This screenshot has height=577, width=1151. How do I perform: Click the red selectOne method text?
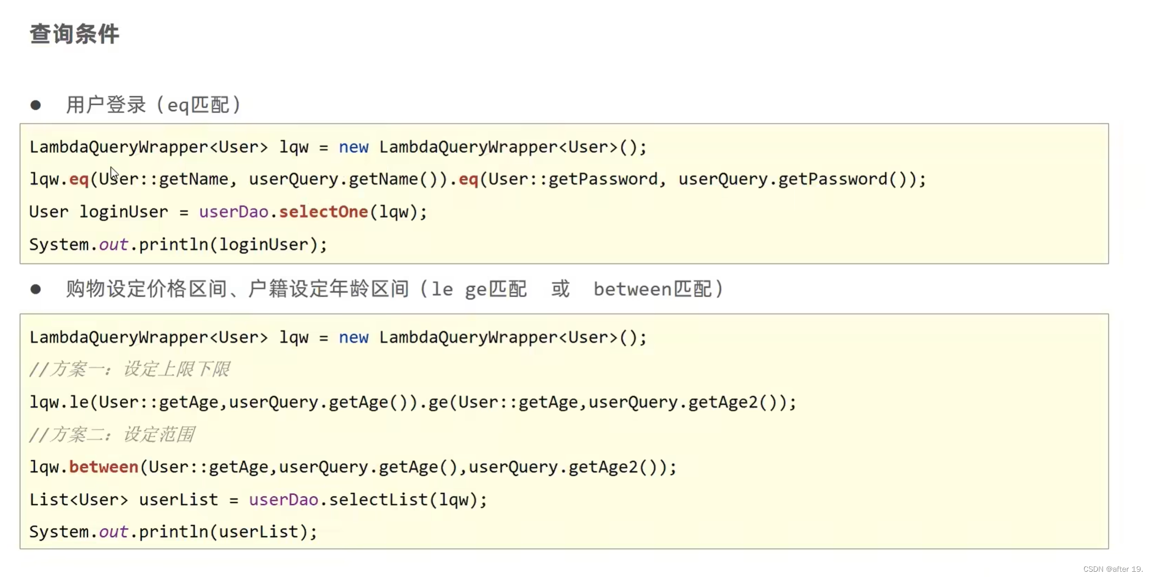click(x=323, y=212)
